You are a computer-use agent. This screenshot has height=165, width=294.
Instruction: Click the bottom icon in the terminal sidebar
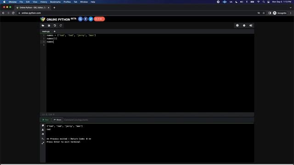pyautogui.click(x=43, y=143)
